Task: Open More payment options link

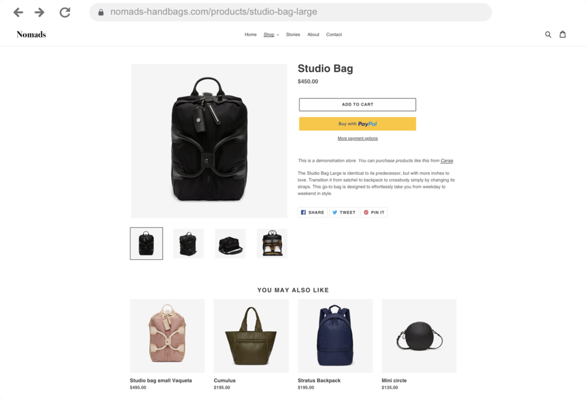Action: point(357,138)
